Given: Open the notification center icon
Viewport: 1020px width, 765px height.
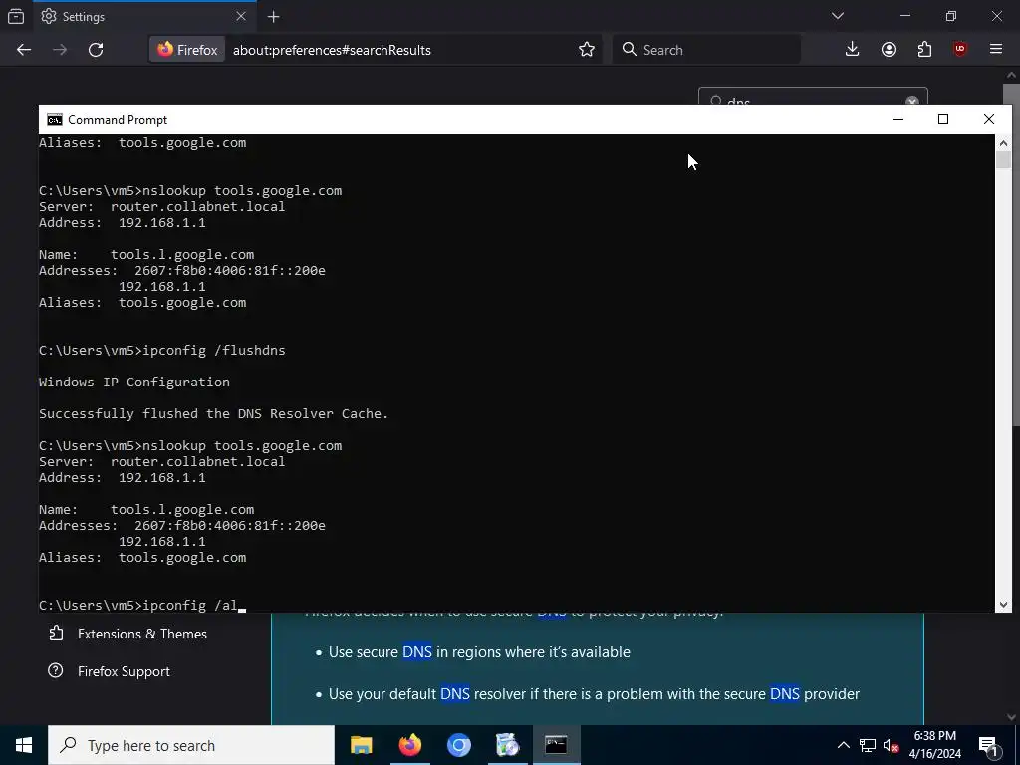Looking at the screenshot, I should click(x=988, y=745).
